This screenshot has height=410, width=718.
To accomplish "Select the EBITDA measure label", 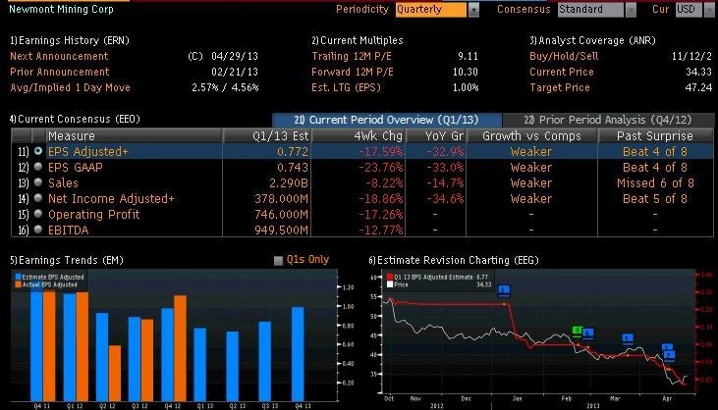I will [x=68, y=230].
